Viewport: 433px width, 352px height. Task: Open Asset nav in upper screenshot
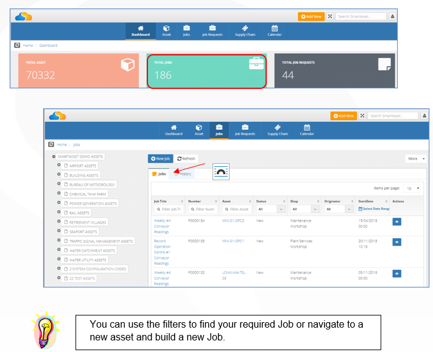click(x=166, y=31)
